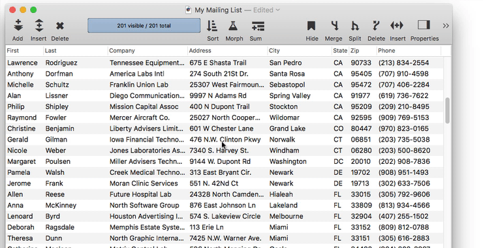Select the last name Dorfman
483x248 pixels.
(59, 74)
